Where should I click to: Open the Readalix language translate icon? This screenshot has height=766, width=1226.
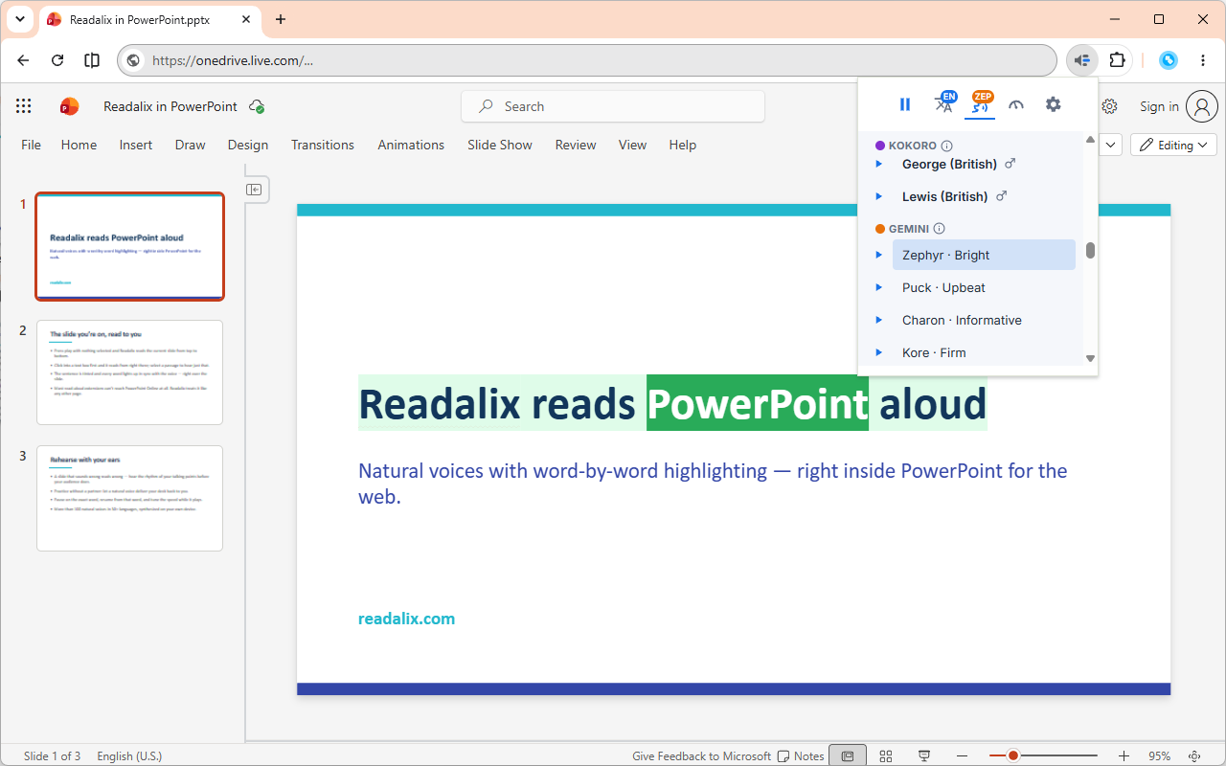[945, 103]
